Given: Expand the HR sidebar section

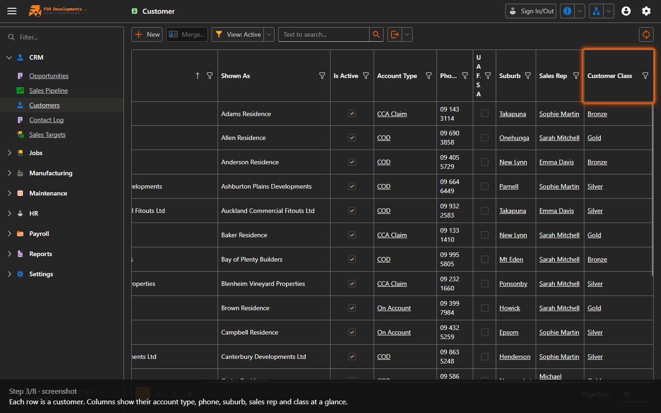Looking at the screenshot, I should tap(9, 213).
